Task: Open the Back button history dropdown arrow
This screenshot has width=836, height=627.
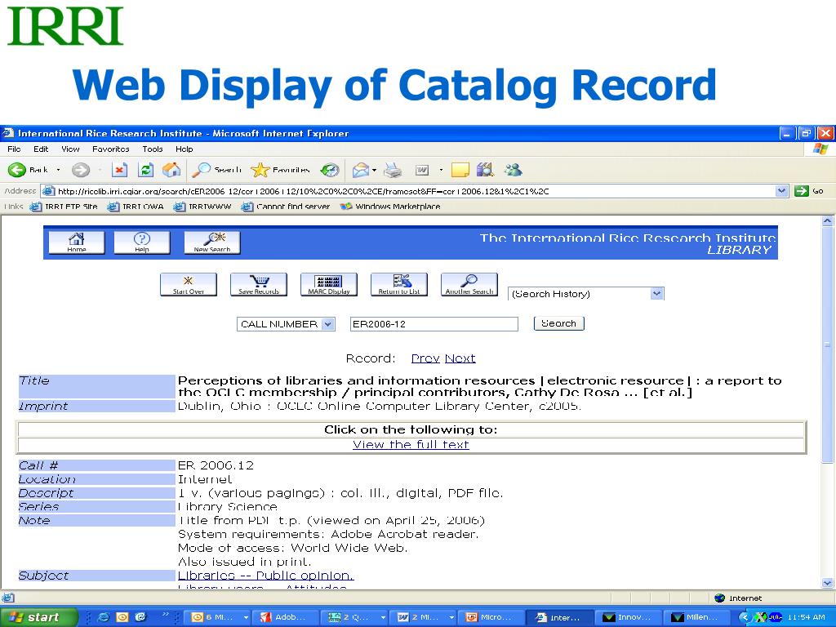Action: click(58, 170)
